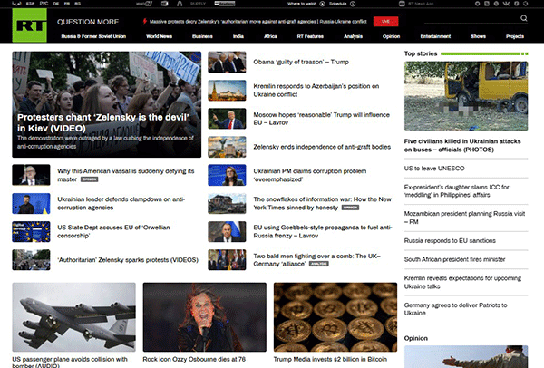The width and height of the screenshot is (544, 368).
Task: Open the Ozzy Osbourne image card
Action: pyautogui.click(x=205, y=317)
